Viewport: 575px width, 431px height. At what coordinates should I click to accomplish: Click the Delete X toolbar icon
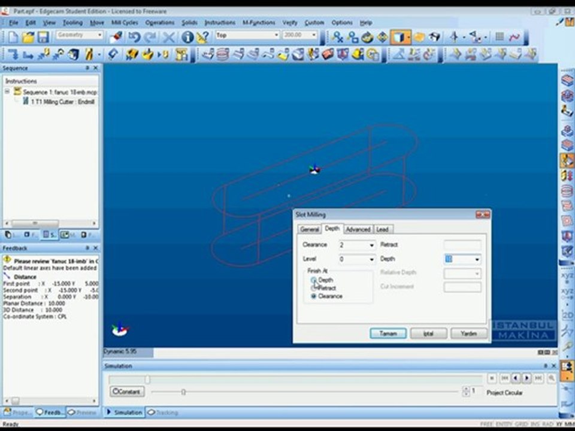pyautogui.click(x=168, y=37)
